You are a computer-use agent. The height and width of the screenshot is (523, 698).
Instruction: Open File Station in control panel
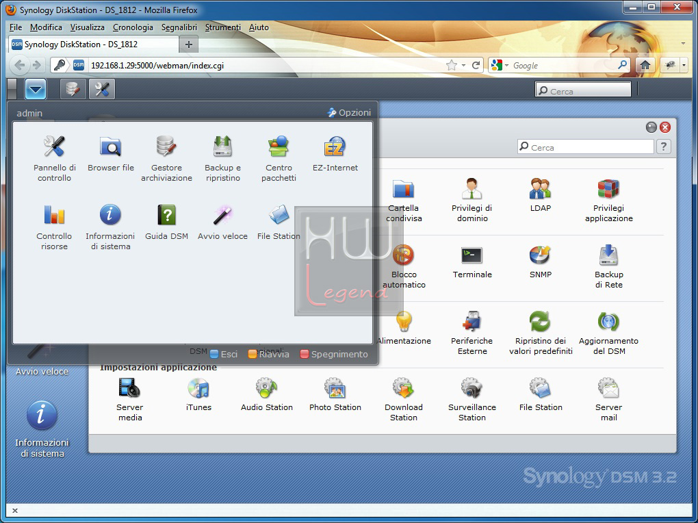tap(541, 394)
